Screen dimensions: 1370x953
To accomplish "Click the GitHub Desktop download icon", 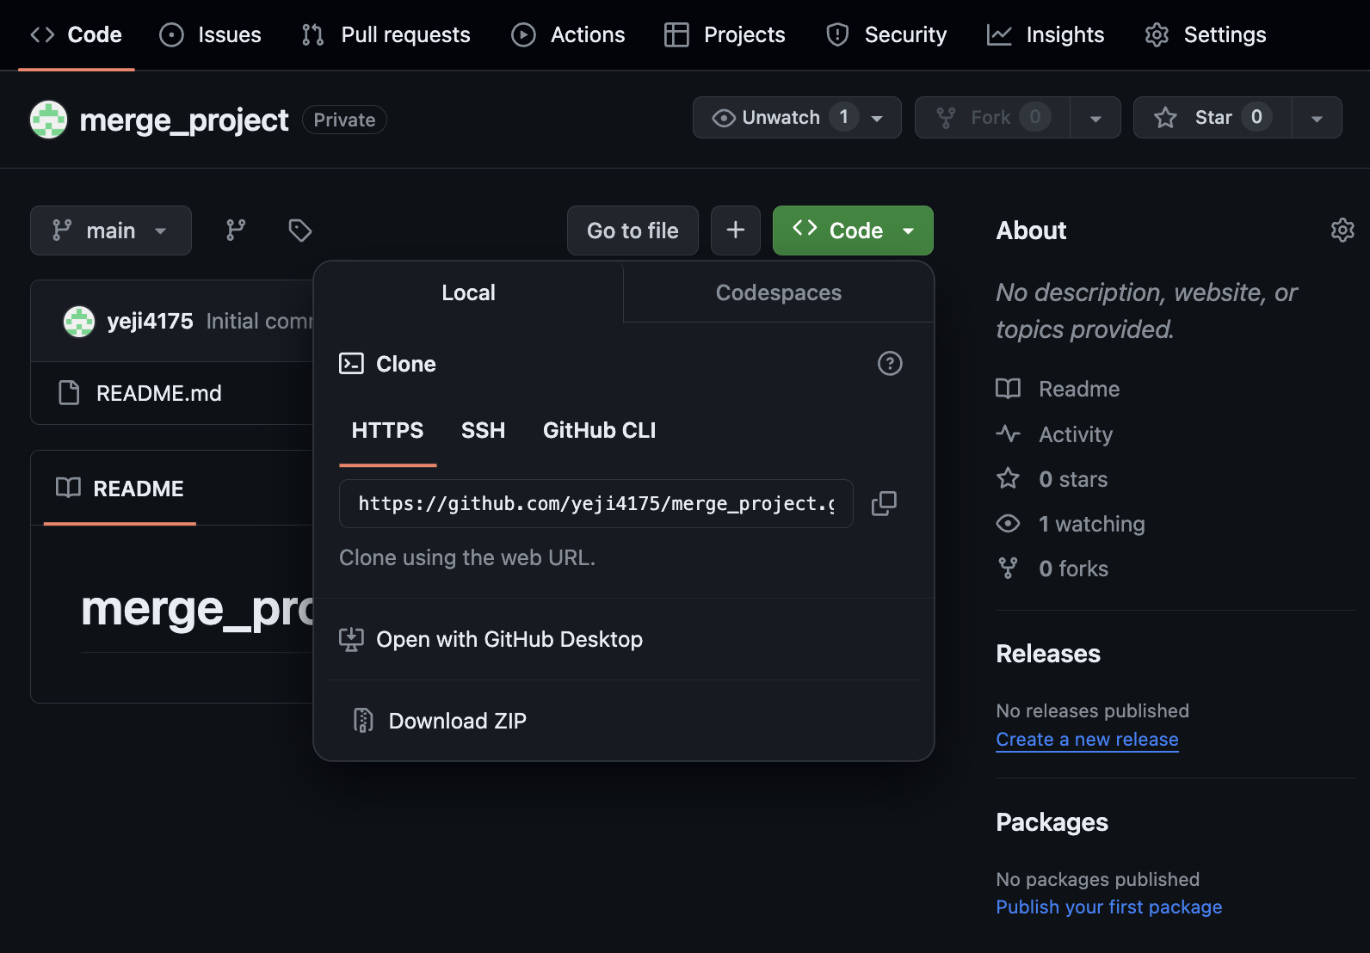I will (x=351, y=639).
